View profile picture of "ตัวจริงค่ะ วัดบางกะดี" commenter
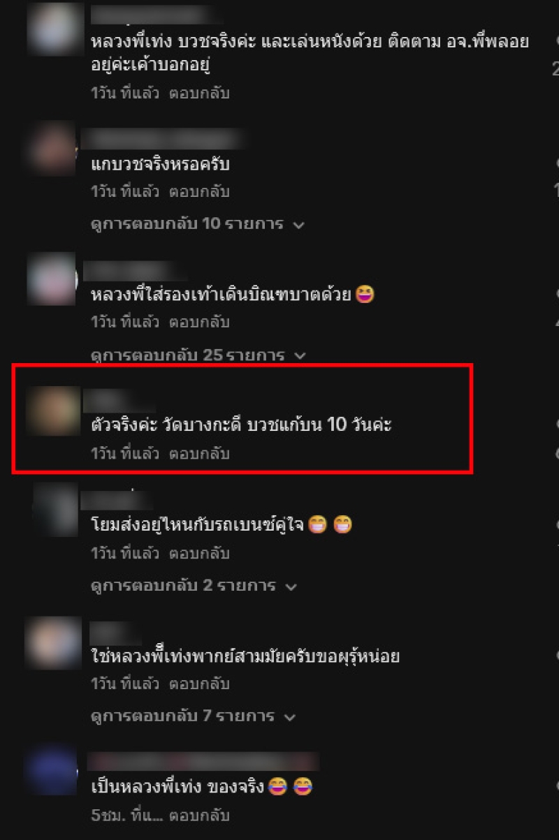559x840 pixels. click(x=52, y=411)
